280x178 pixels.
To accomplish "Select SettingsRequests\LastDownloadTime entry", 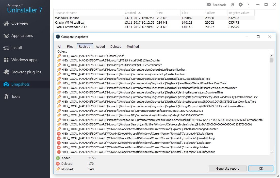I will [x=142, y=92].
